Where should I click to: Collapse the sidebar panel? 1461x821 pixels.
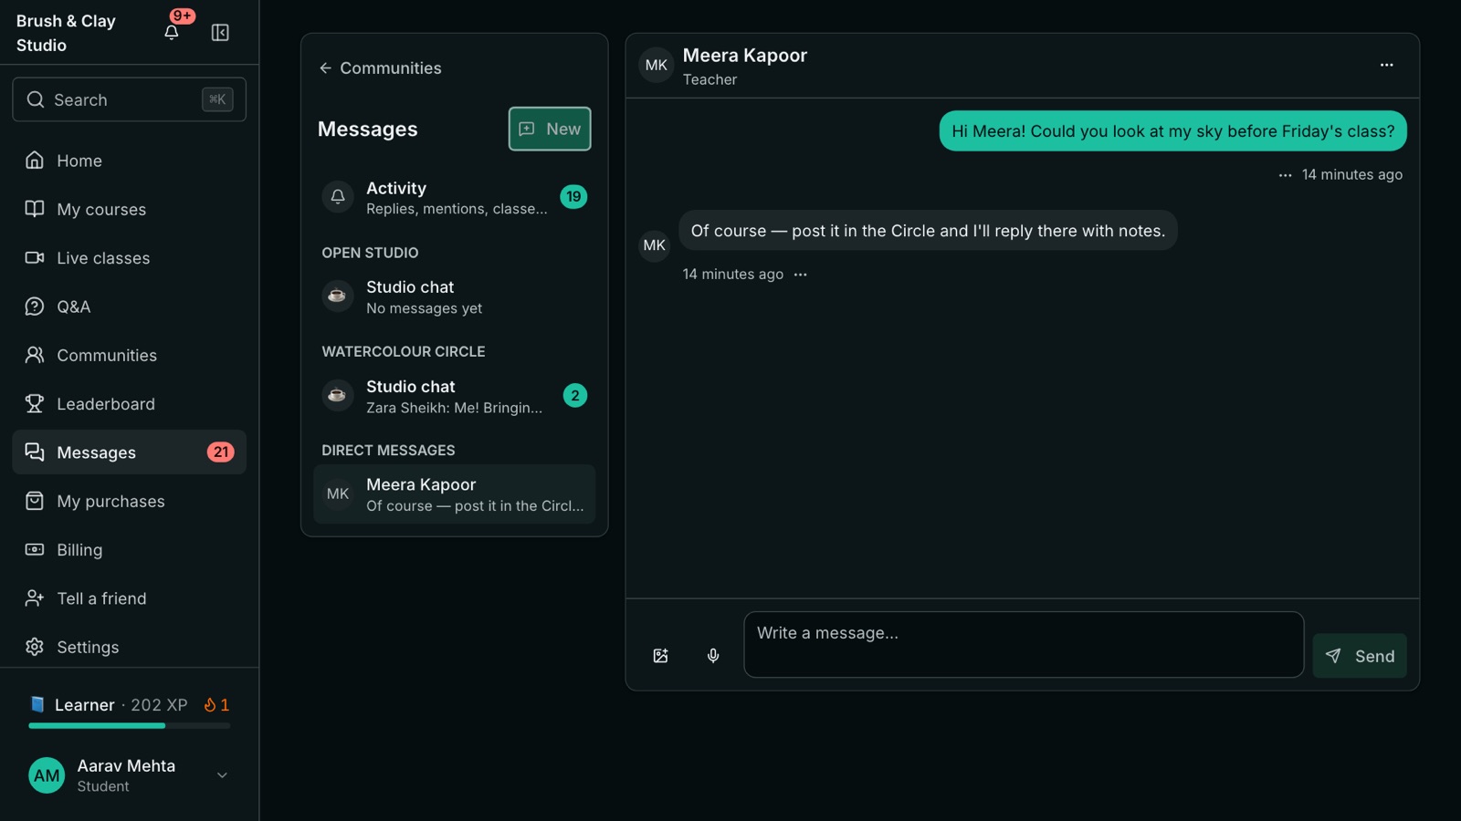click(220, 32)
